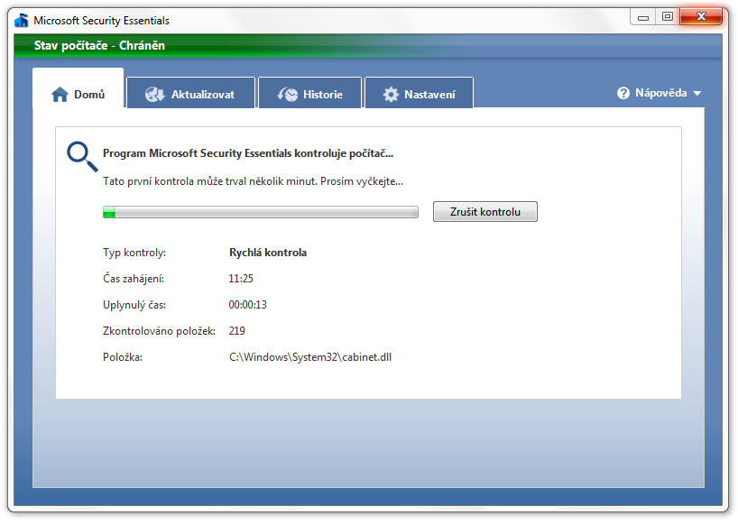
Task: Open the Aktualizovat tab
Action: click(x=191, y=93)
